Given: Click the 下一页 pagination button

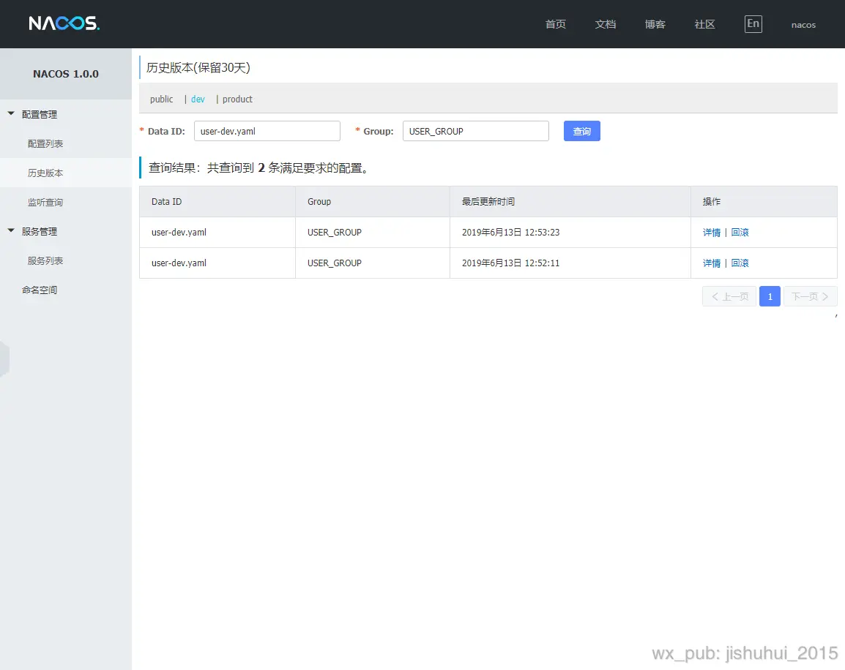Looking at the screenshot, I should [x=810, y=296].
